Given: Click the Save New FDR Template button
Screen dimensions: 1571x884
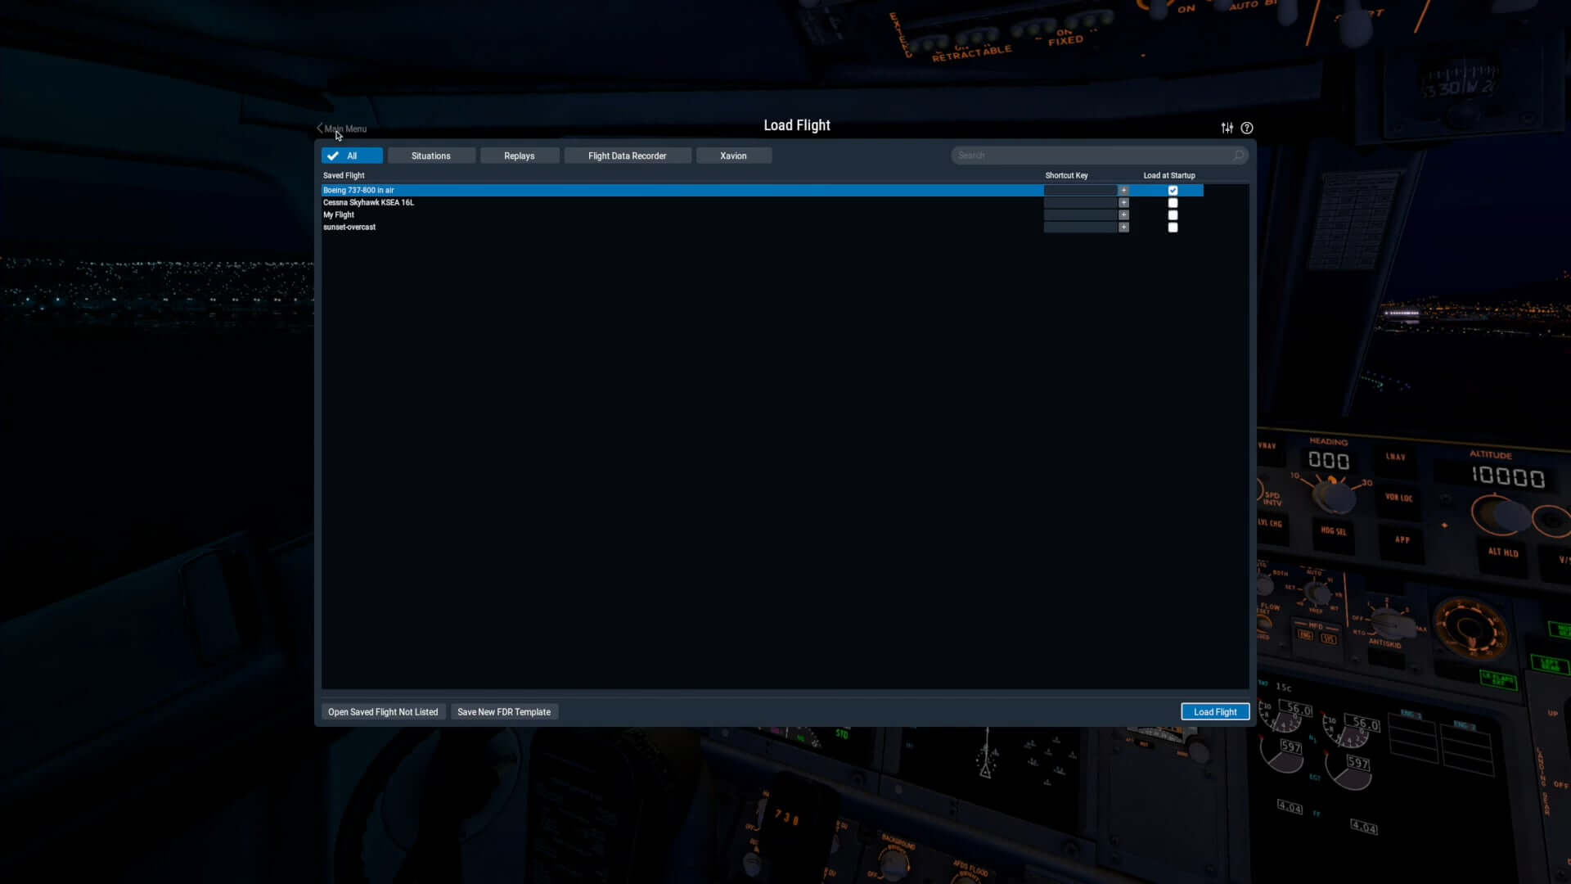Looking at the screenshot, I should [x=504, y=711].
